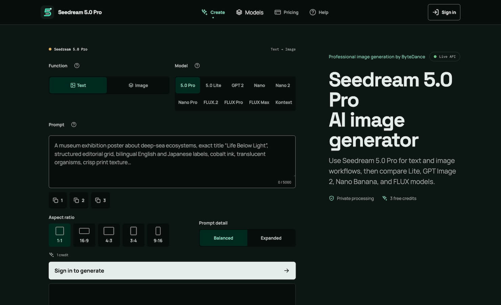Click sparkle icon beside 3 free credits

click(385, 198)
